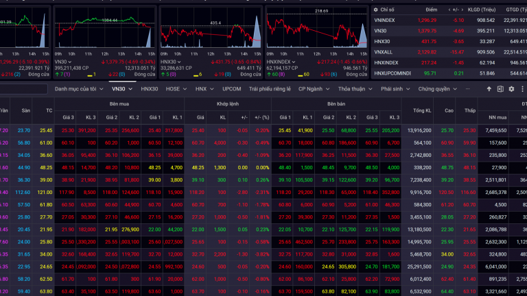Select the HNXUPCOMINDEX row in index list

tap(449, 73)
